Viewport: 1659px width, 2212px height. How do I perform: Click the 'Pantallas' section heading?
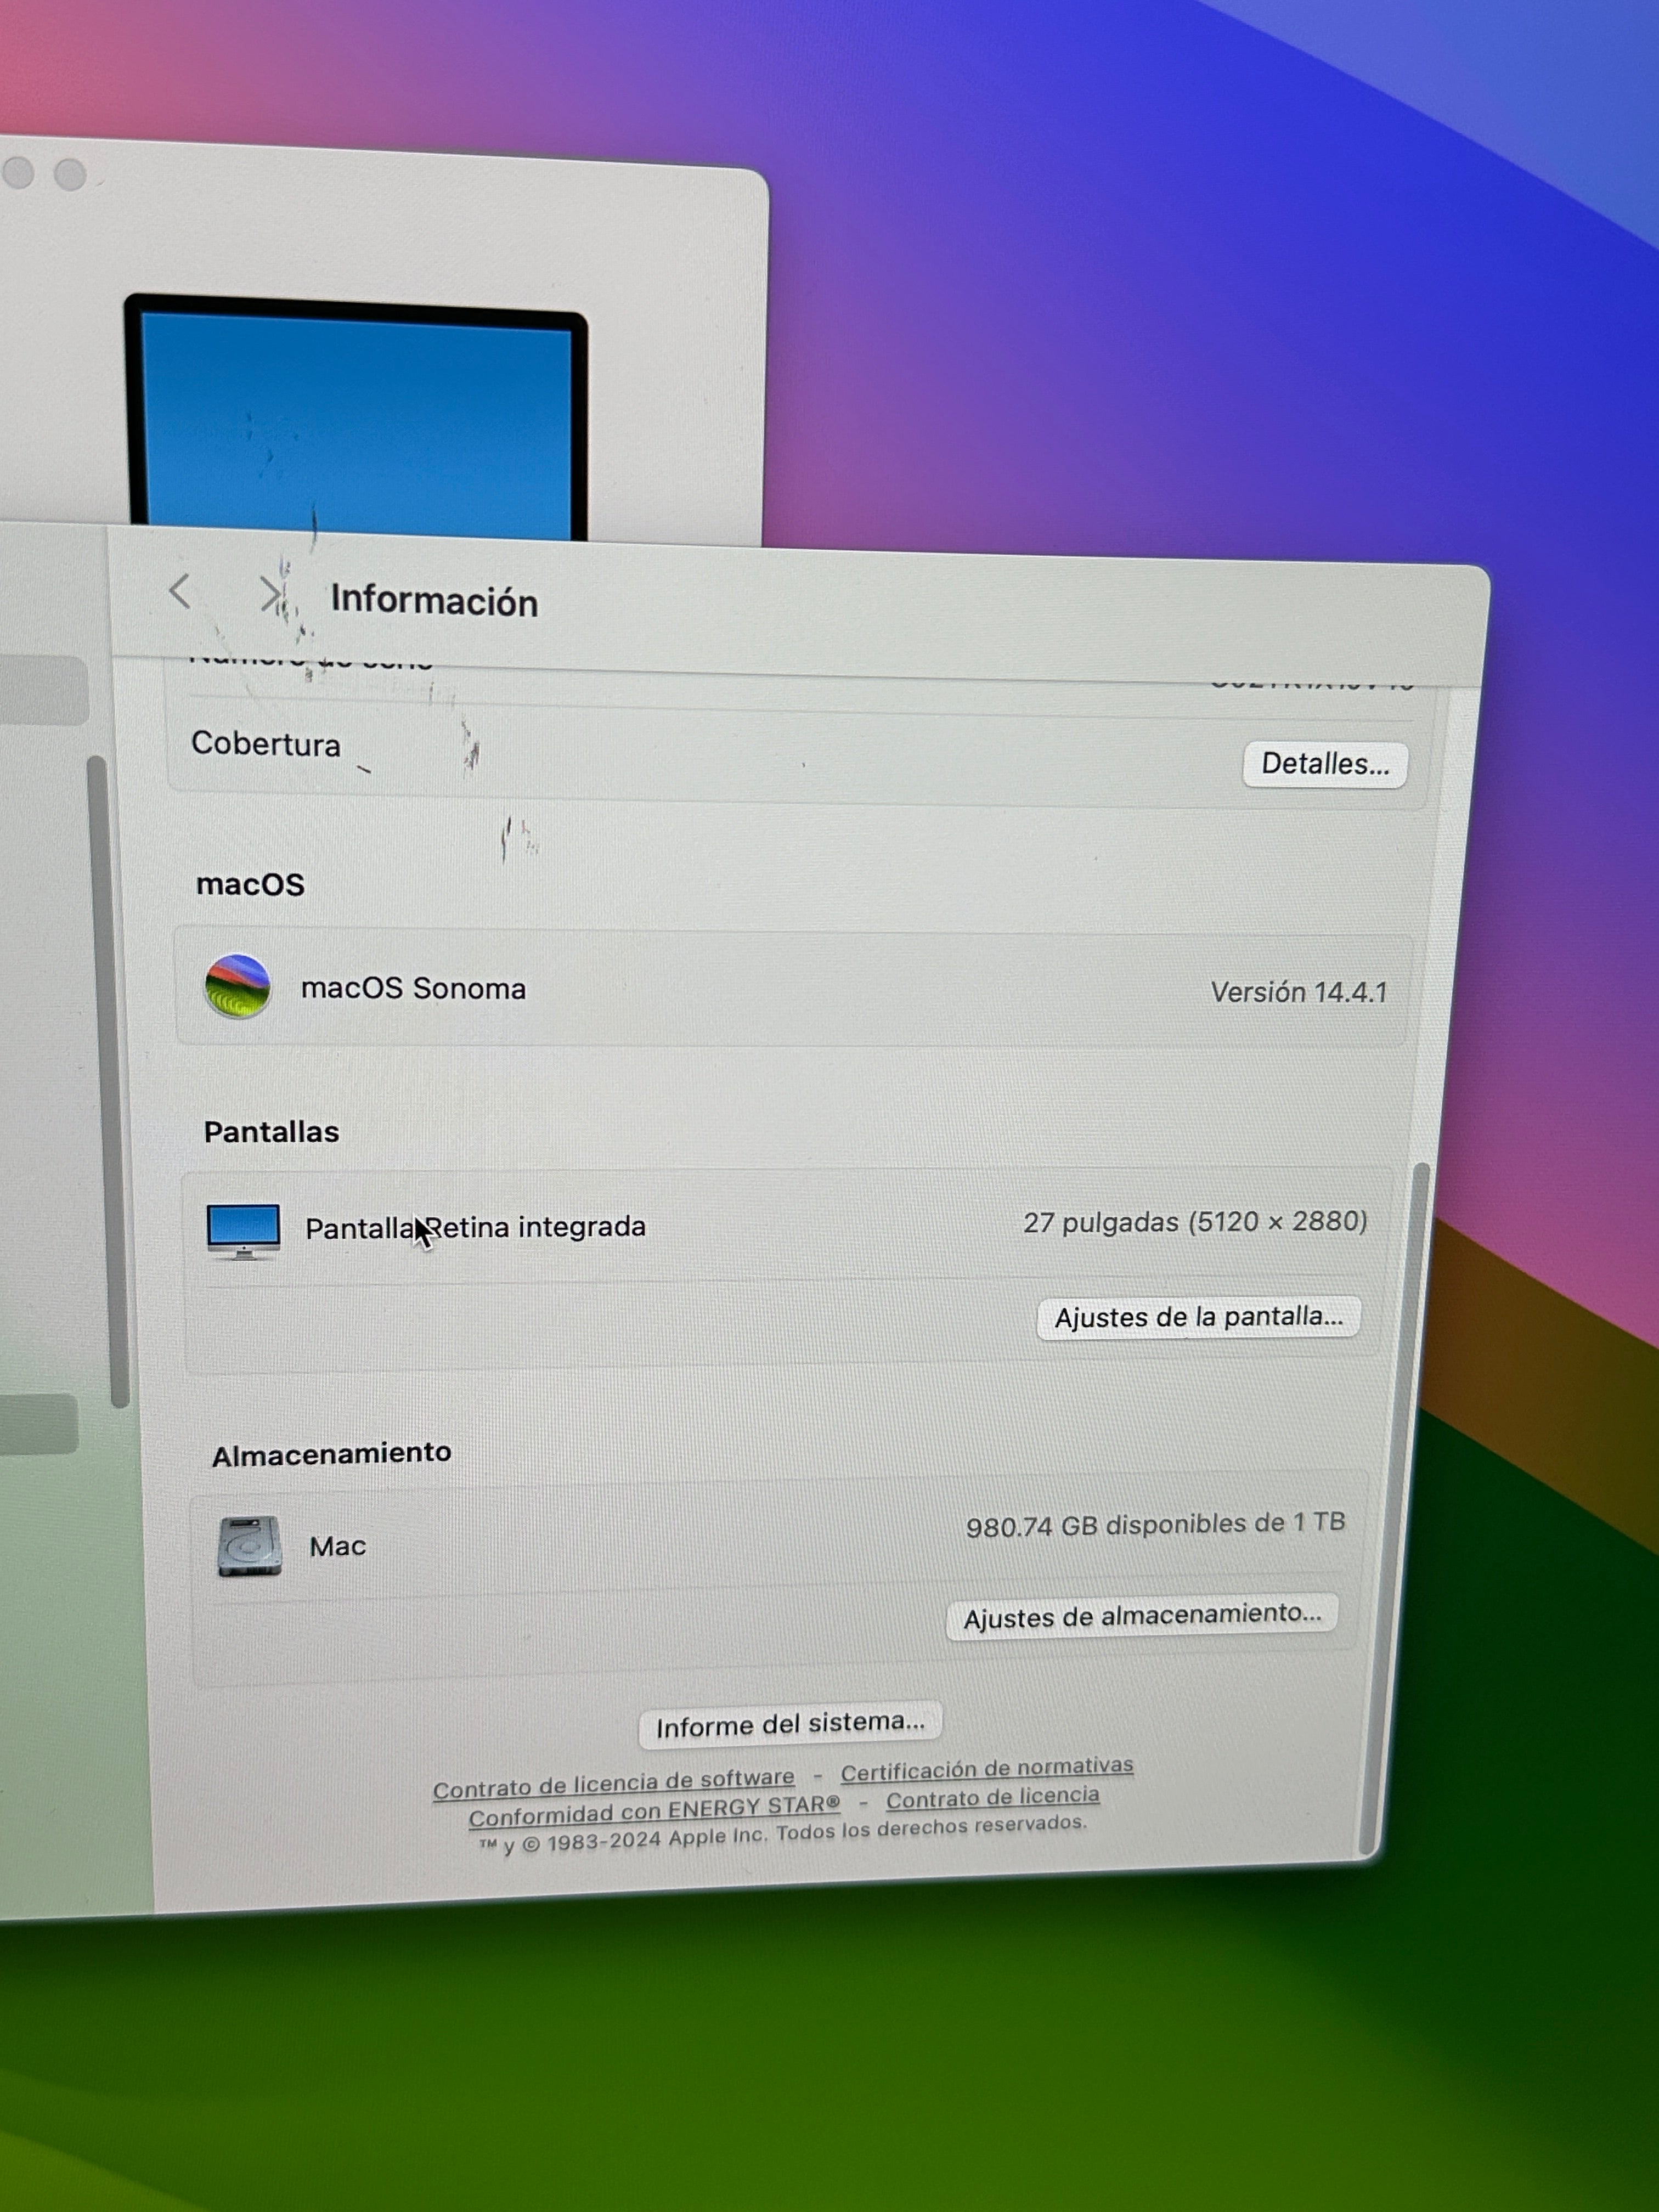[x=271, y=1131]
